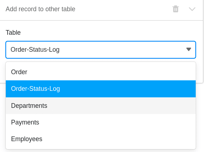Remove this automation action via trash can
Image resolution: width=204 pixels, height=152 pixels.
175,9
